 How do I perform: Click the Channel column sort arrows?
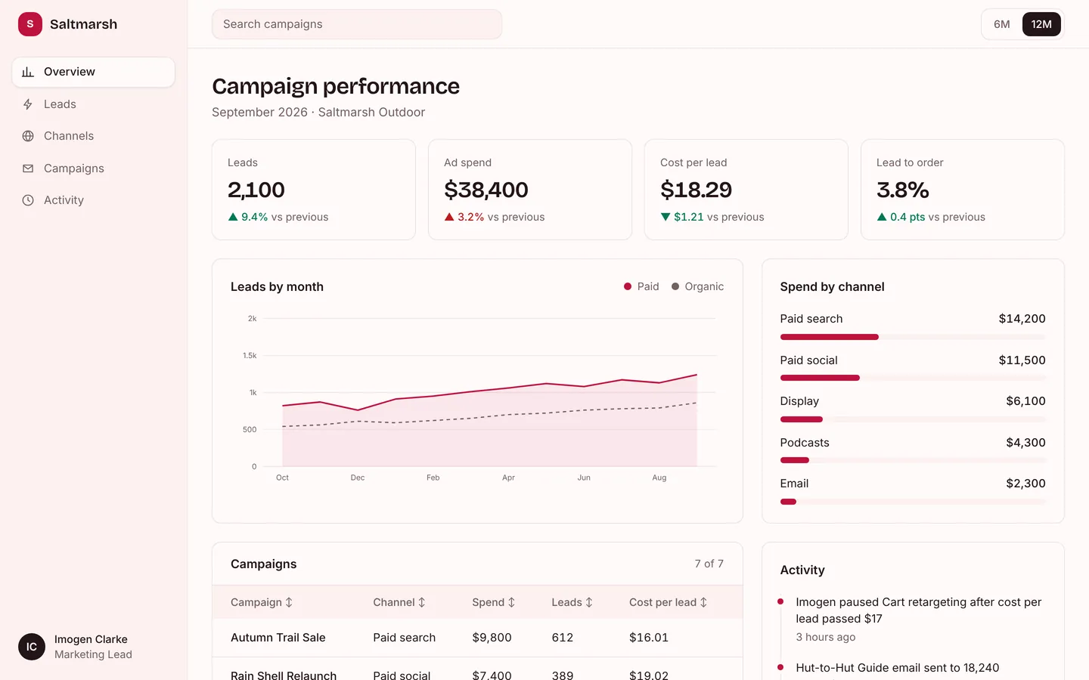(422, 602)
